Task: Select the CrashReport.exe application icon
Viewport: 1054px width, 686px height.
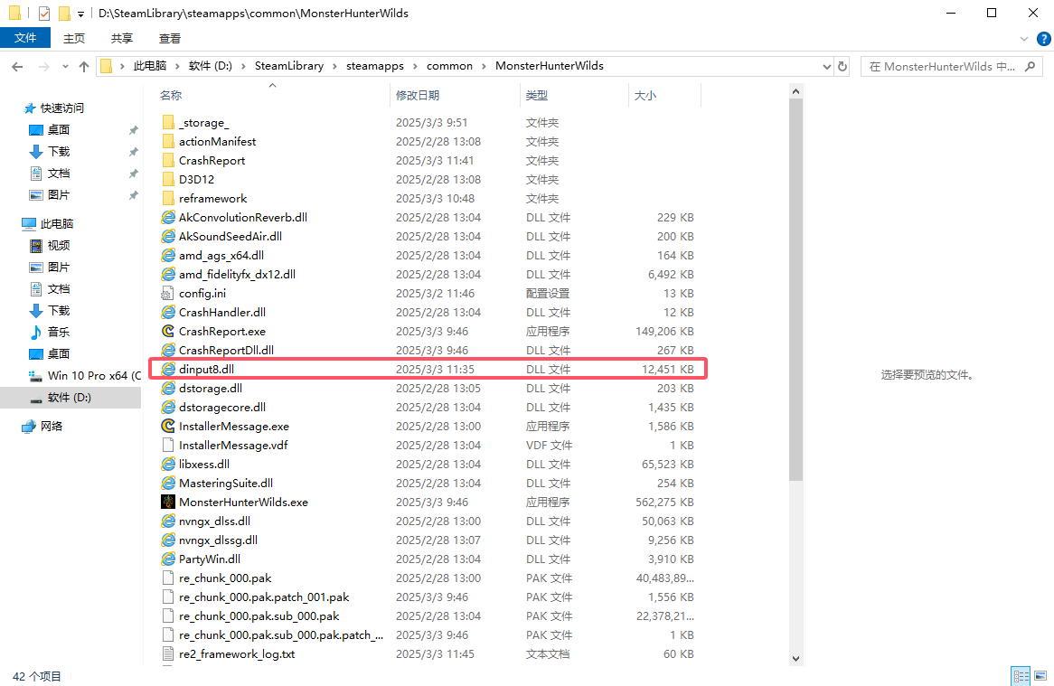Action: click(x=168, y=331)
